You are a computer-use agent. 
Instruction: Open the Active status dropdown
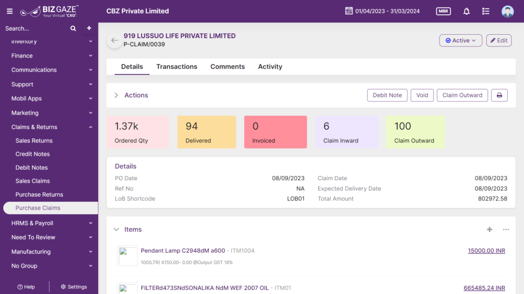click(x=461, y=40)
